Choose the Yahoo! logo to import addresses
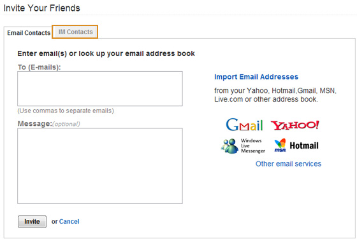The image size is (357, 244). [x=295, y=125]
